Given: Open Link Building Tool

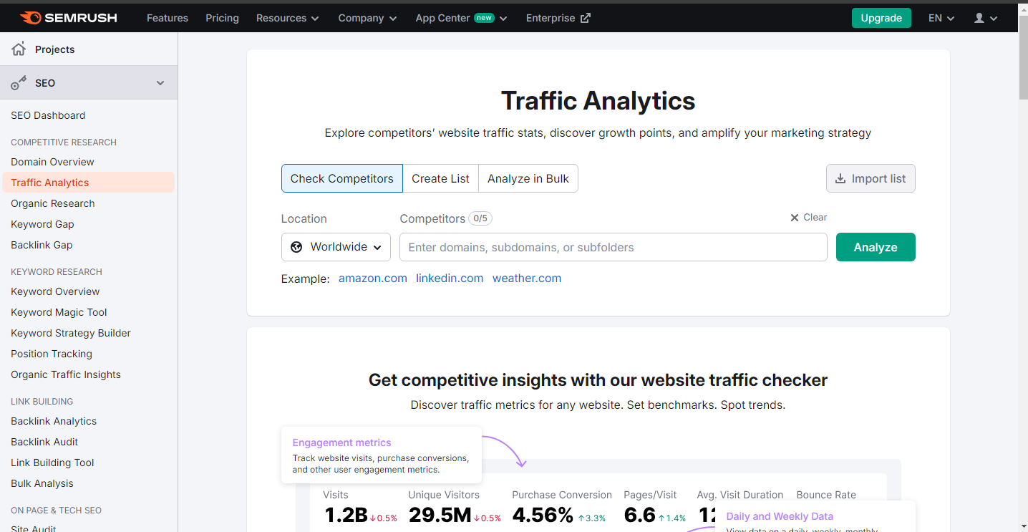Looking at the screenshot, I should click(x=52, y=463).
